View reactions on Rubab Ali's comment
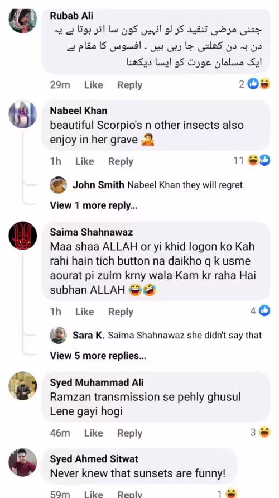 point(254,84)
